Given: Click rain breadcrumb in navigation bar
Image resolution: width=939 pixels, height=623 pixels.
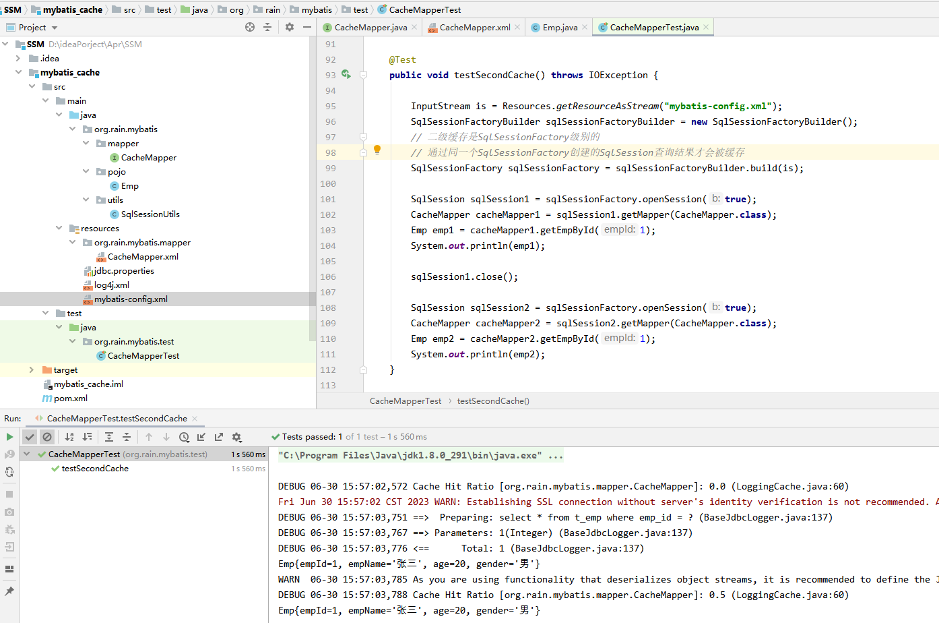Looking at the screenshot, I should coord(267,9).
